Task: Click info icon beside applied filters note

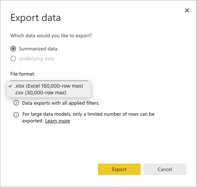Action: [16, 103]
